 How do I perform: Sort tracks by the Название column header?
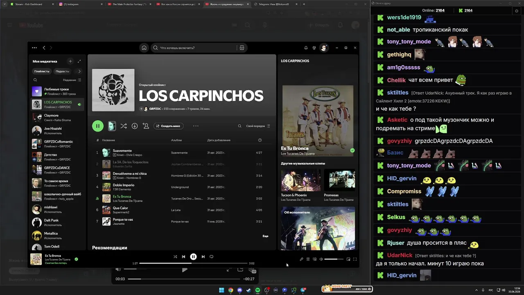[x=108, y=140]
